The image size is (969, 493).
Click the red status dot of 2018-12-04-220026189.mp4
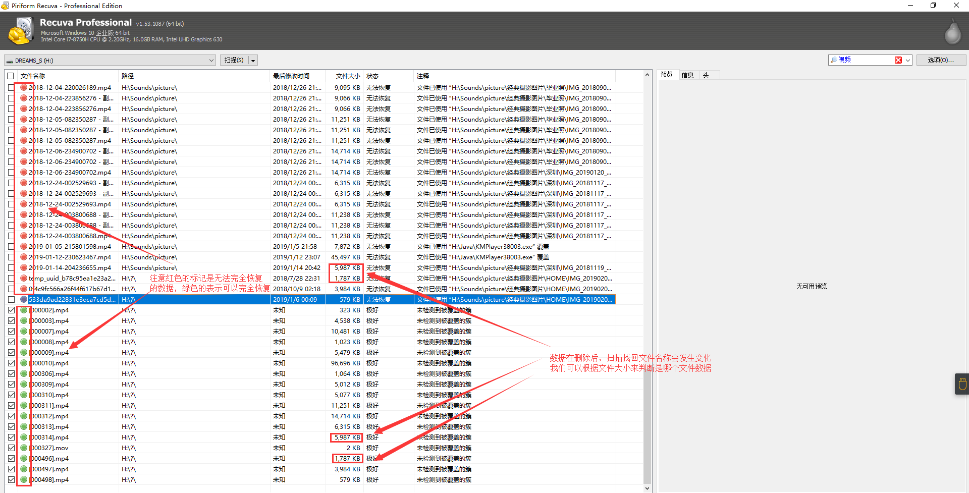tap(24, 88)
